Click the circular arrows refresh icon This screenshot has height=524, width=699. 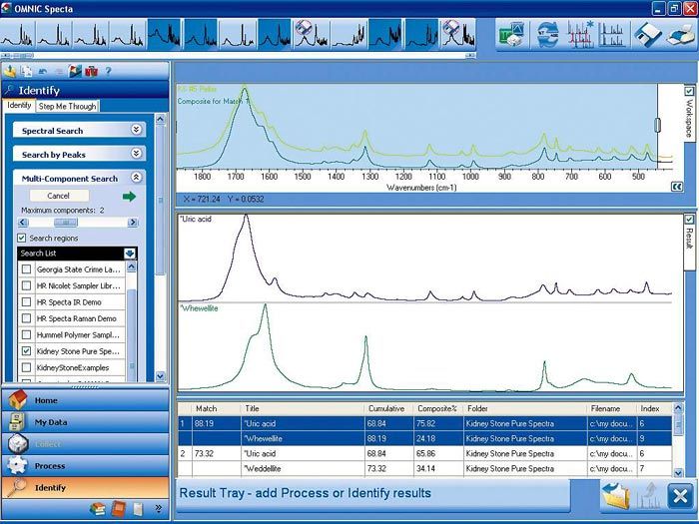point(547,34)
